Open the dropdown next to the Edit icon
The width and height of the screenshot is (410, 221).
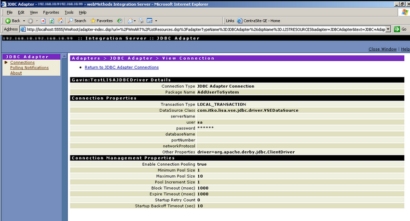(156, 21)
